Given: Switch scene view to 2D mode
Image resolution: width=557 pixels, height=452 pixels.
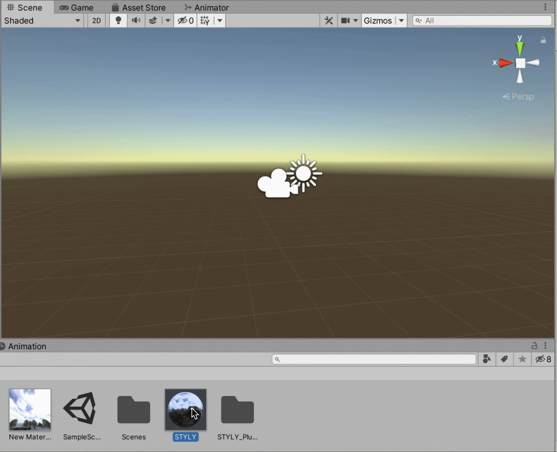Looking at the screenshot, I should coord(96,20).
